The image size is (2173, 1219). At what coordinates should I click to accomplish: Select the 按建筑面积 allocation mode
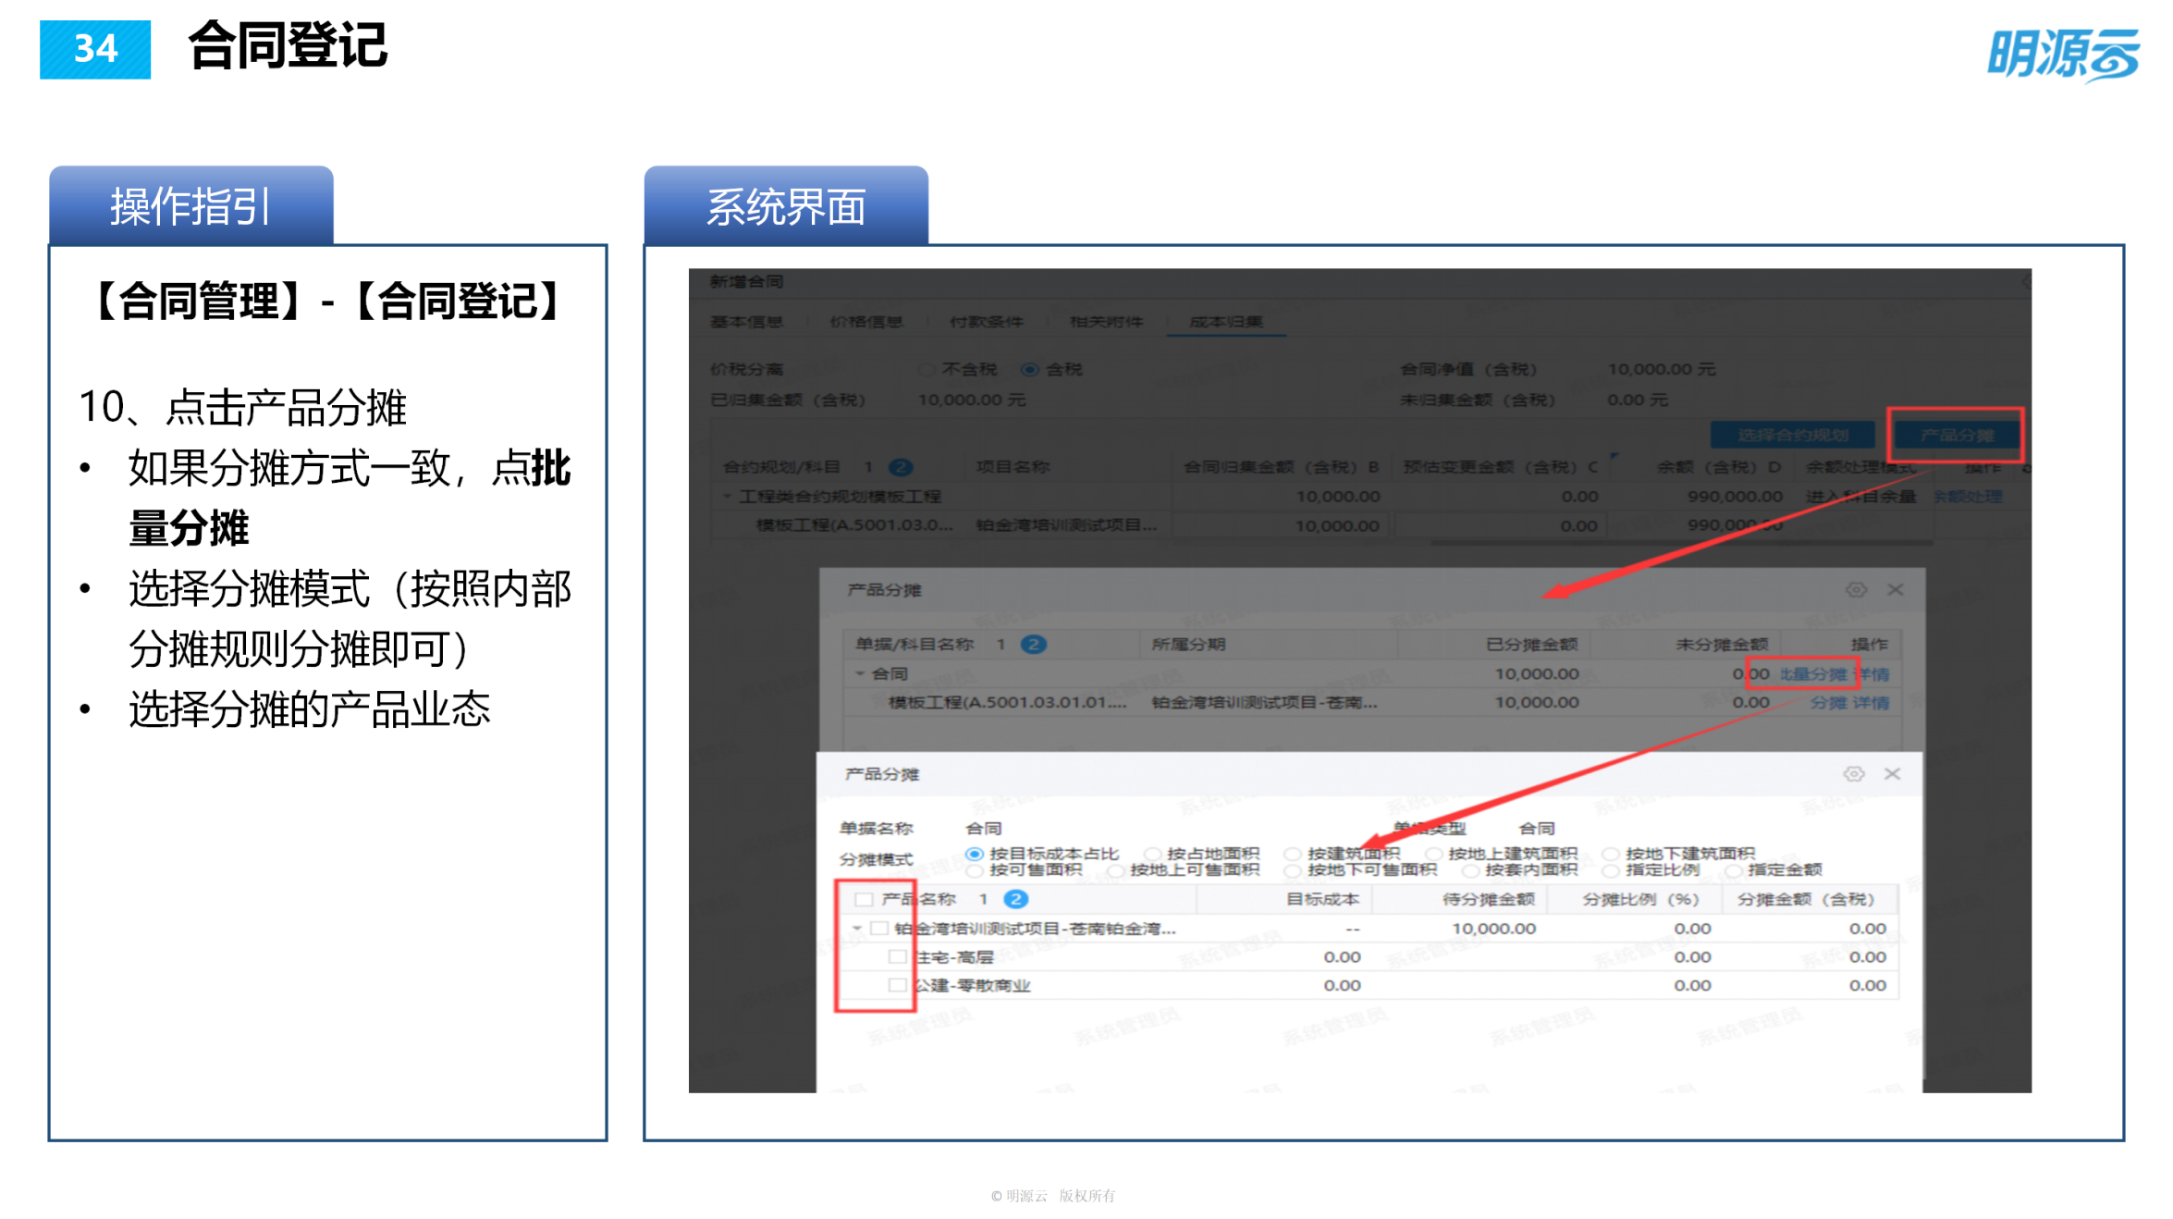(x=1294, y=853)
